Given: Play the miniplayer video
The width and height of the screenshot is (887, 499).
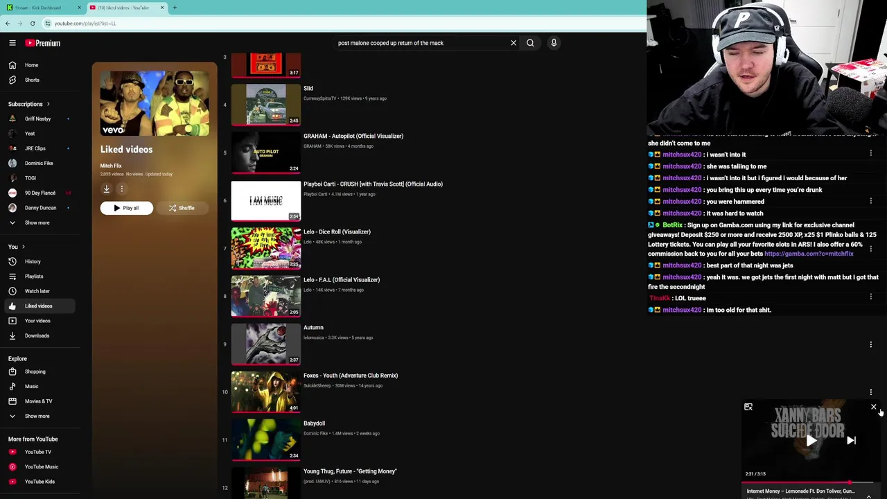Looking at the screenshot, I should pos(811,440).
